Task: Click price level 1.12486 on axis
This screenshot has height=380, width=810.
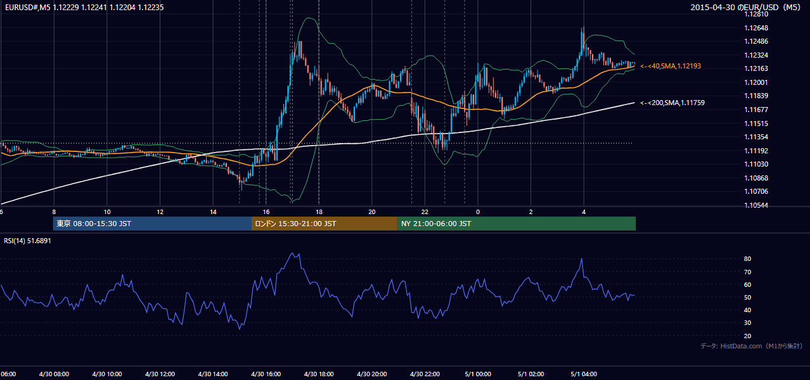Action: click(x=756, y=41)
